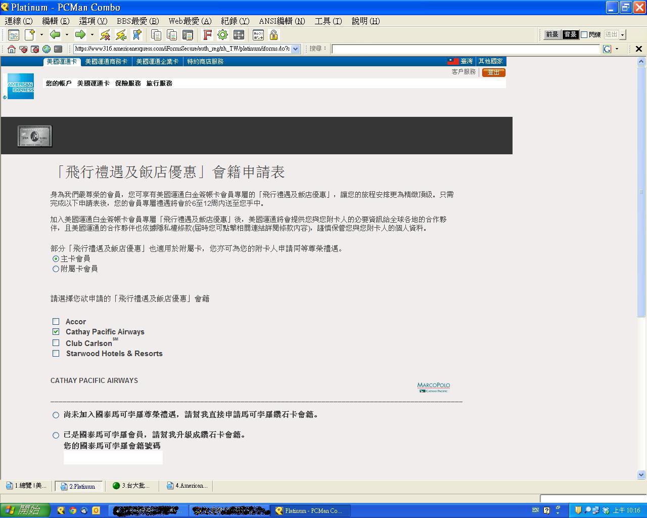Click the third clipboard list icon
Viewport: 647px width, 518px height.
[188, 35]
